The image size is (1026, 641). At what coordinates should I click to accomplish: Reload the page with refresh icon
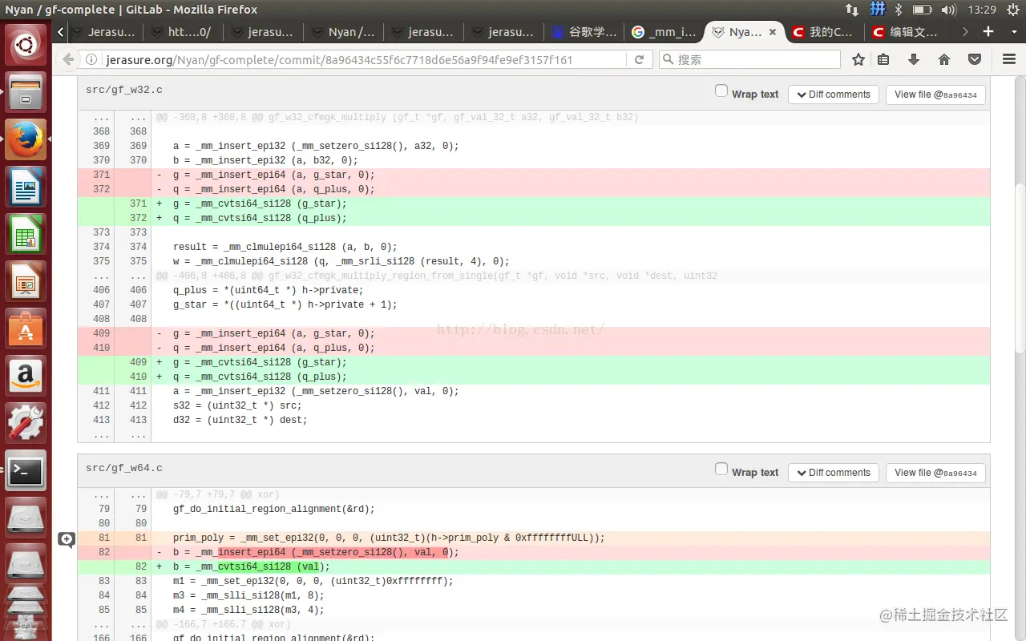pyautogui.click(x=639, y=59)
